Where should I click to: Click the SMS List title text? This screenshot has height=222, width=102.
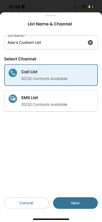click(30, 98)
